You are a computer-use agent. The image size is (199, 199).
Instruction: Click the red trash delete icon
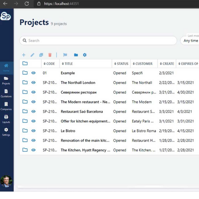(50, 55)
